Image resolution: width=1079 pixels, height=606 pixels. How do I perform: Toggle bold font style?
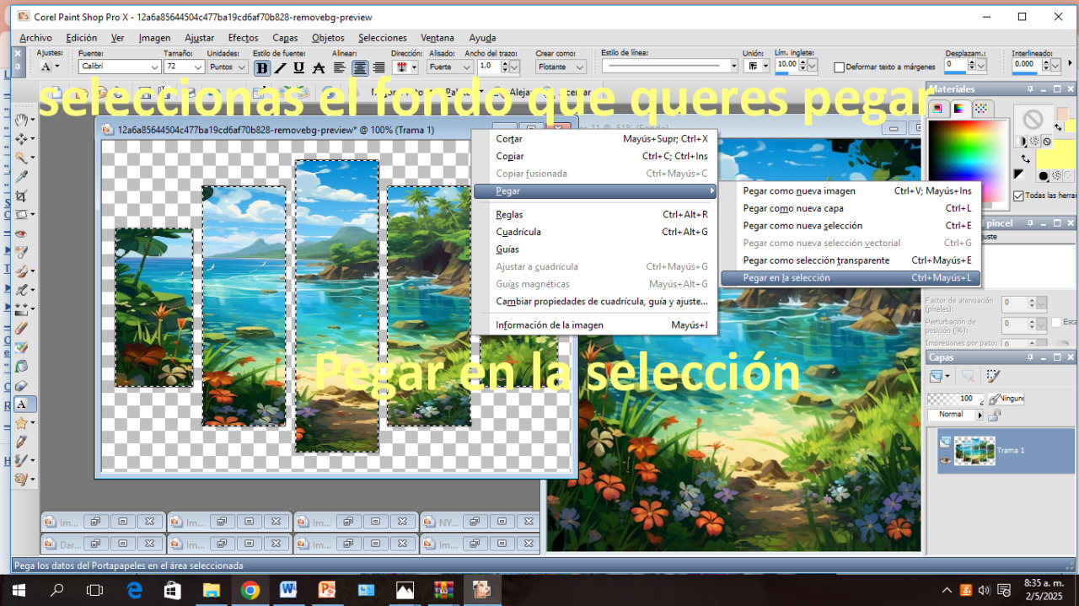coord(262,67)
